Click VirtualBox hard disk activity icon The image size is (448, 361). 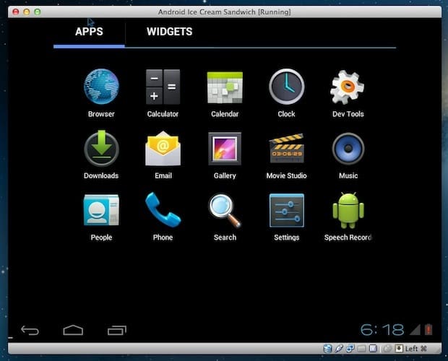pos(327,349)
